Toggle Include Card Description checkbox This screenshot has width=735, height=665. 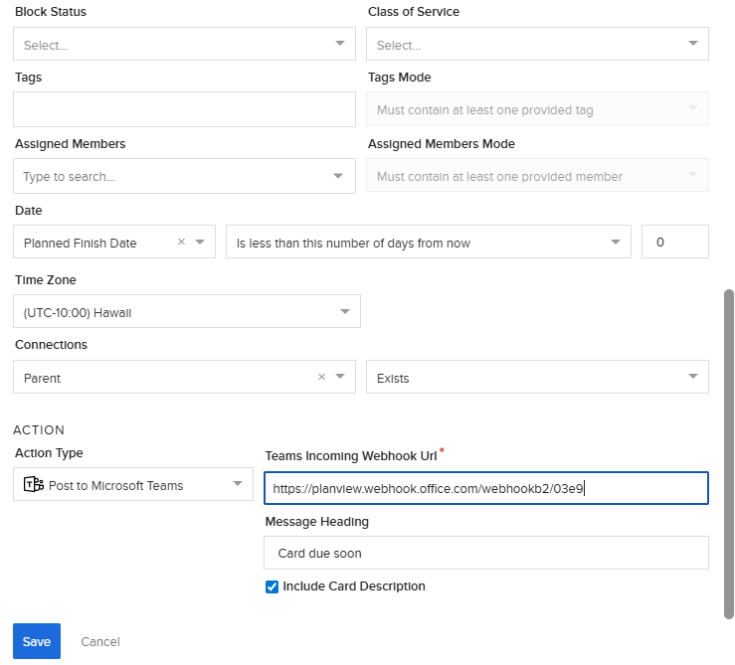[x=272, y=586]
